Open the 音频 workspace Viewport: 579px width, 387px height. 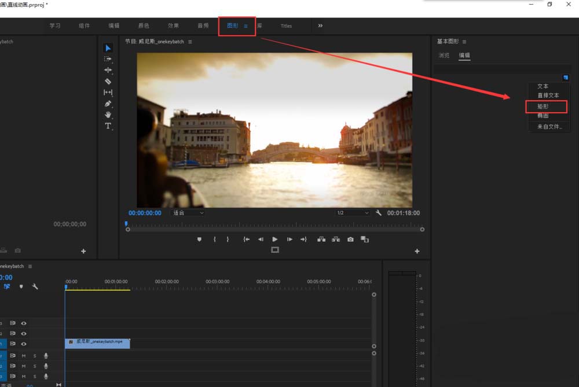(203, 25)
